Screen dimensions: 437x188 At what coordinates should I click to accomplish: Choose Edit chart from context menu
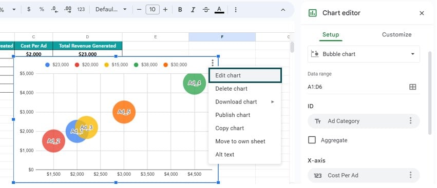coord(245,75)
